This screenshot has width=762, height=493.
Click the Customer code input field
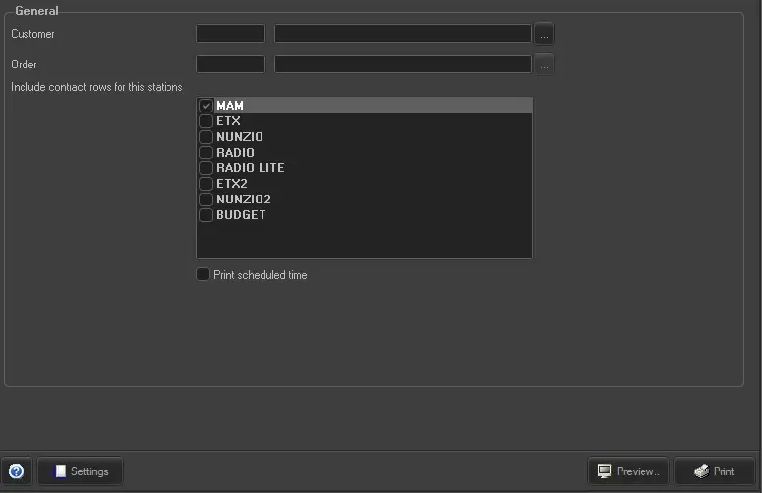pyautogui.click(x=230, y=34)
